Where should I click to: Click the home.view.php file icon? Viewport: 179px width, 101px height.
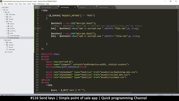8,35
